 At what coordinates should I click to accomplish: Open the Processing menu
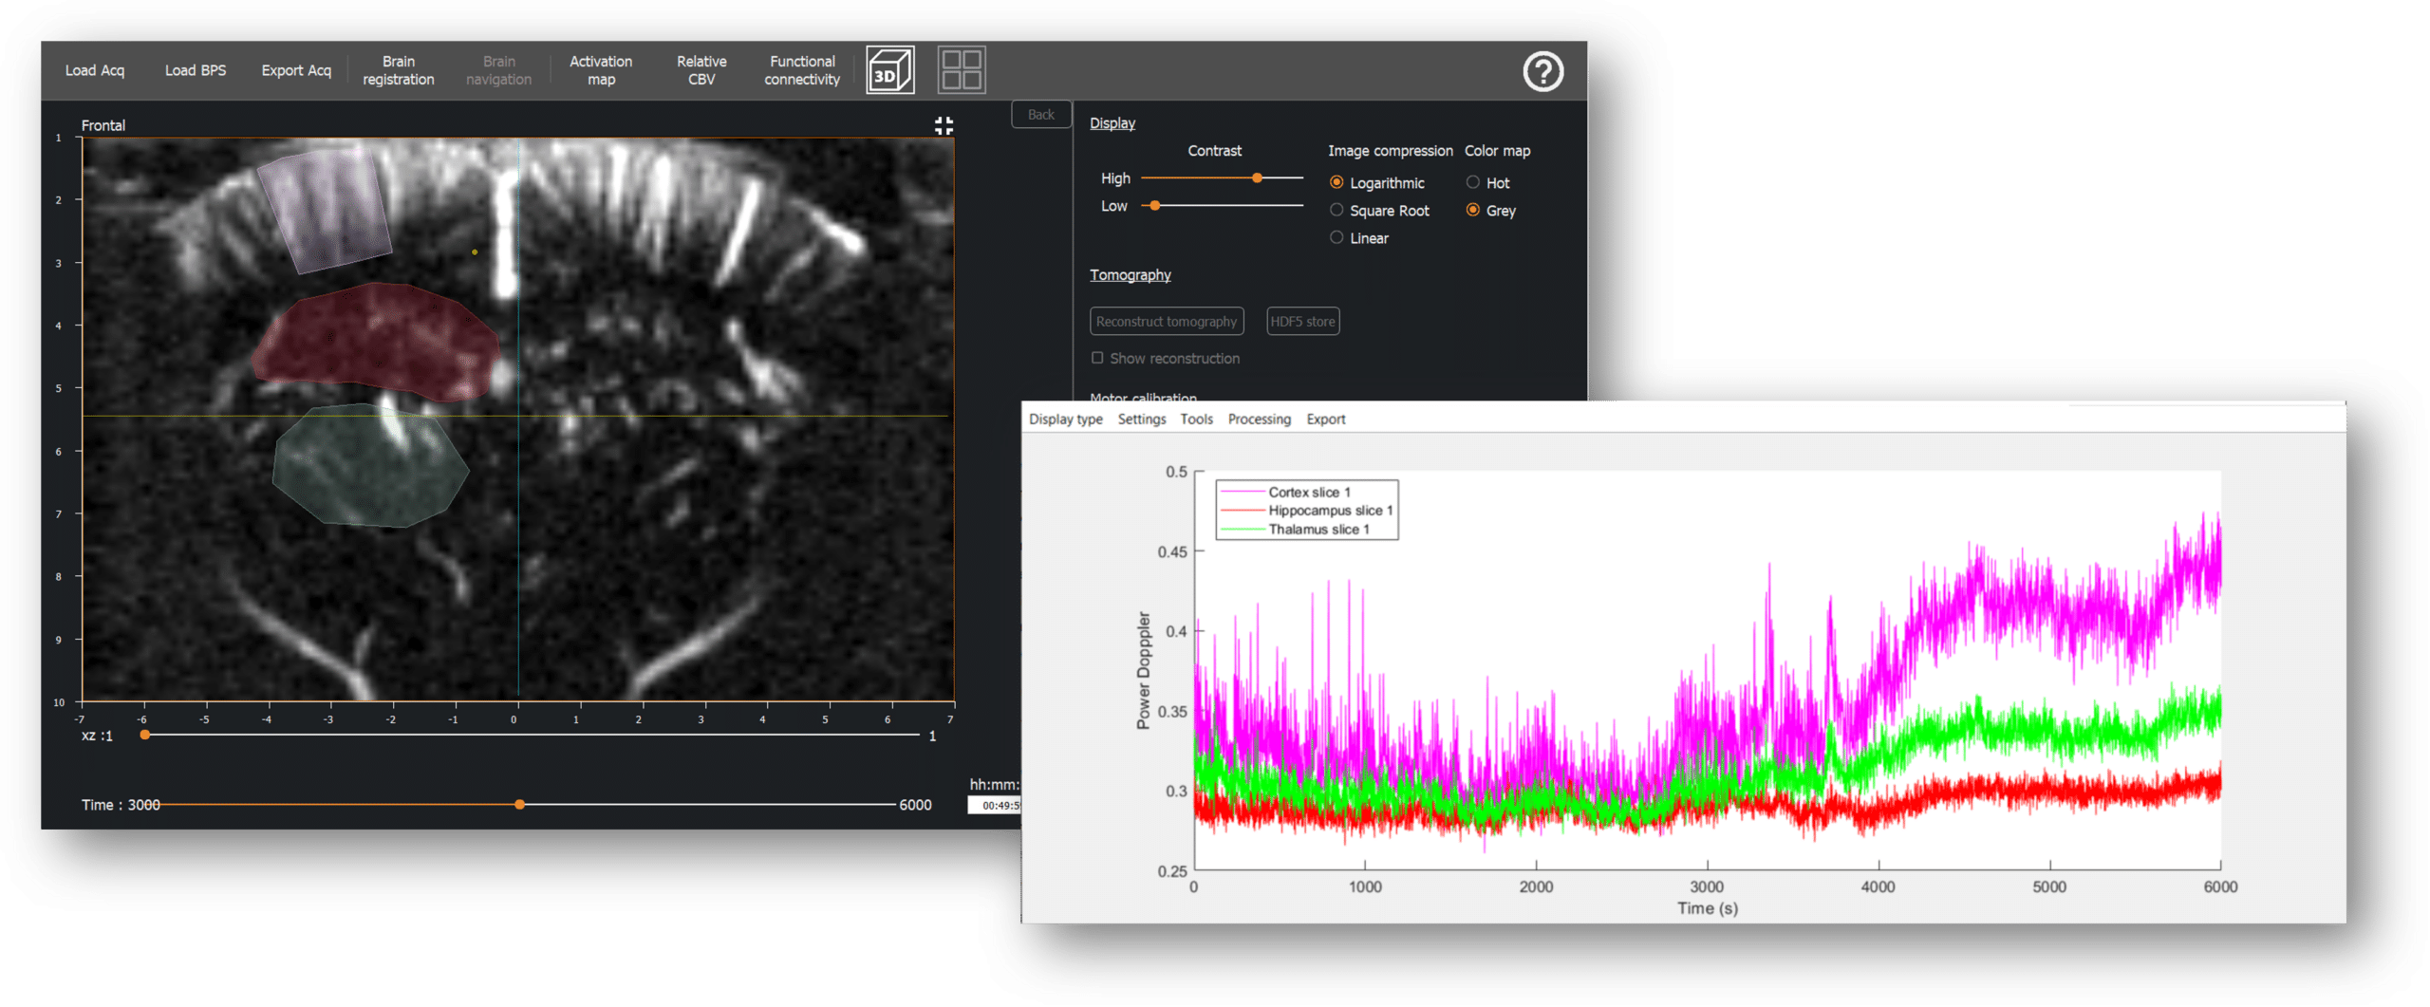[1259, 420]
